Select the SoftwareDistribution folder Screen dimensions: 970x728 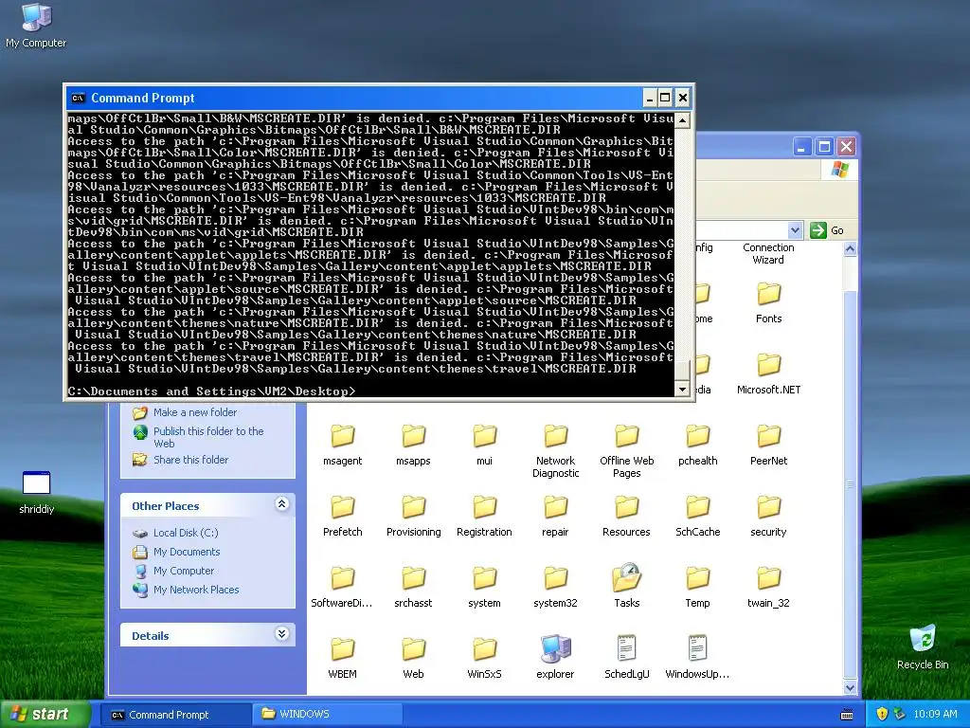[342, 588]
